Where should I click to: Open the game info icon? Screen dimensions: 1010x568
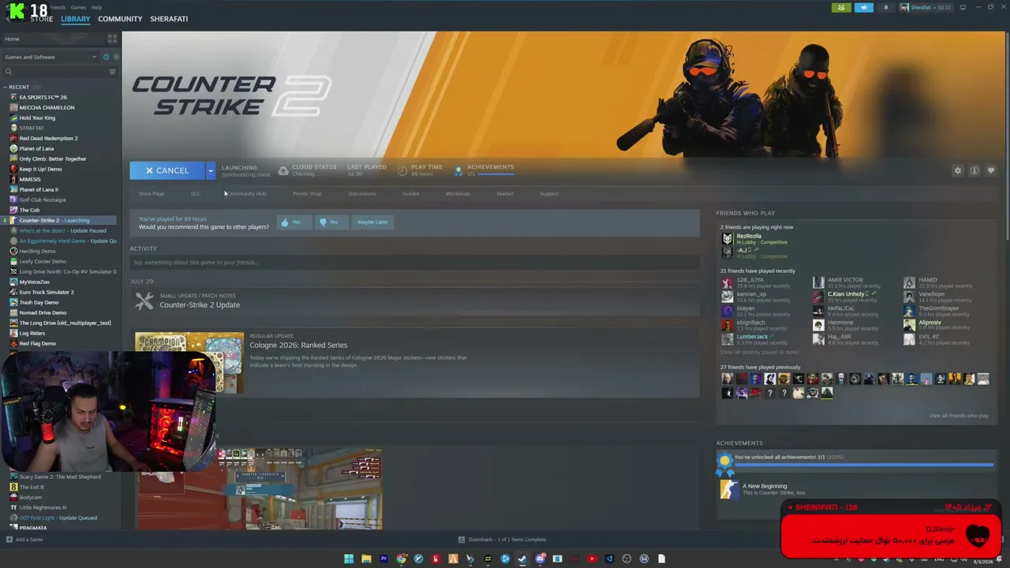tap(974, 170)
